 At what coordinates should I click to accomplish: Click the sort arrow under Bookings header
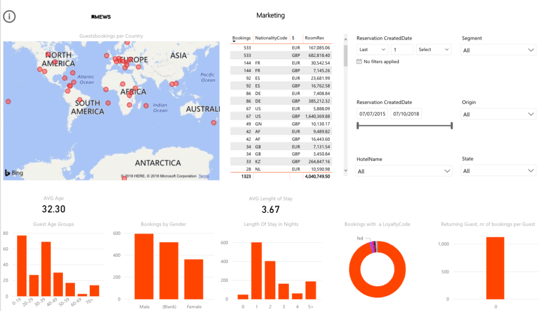click(x=234, y=41)
